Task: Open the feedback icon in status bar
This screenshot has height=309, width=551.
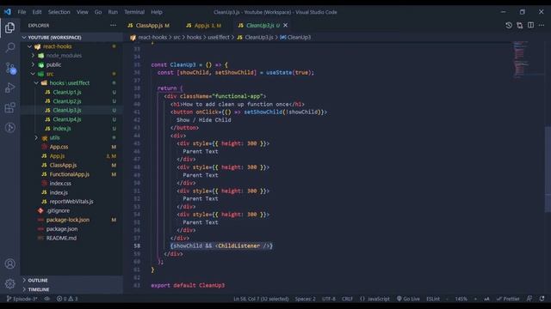Action: (529, 299)
